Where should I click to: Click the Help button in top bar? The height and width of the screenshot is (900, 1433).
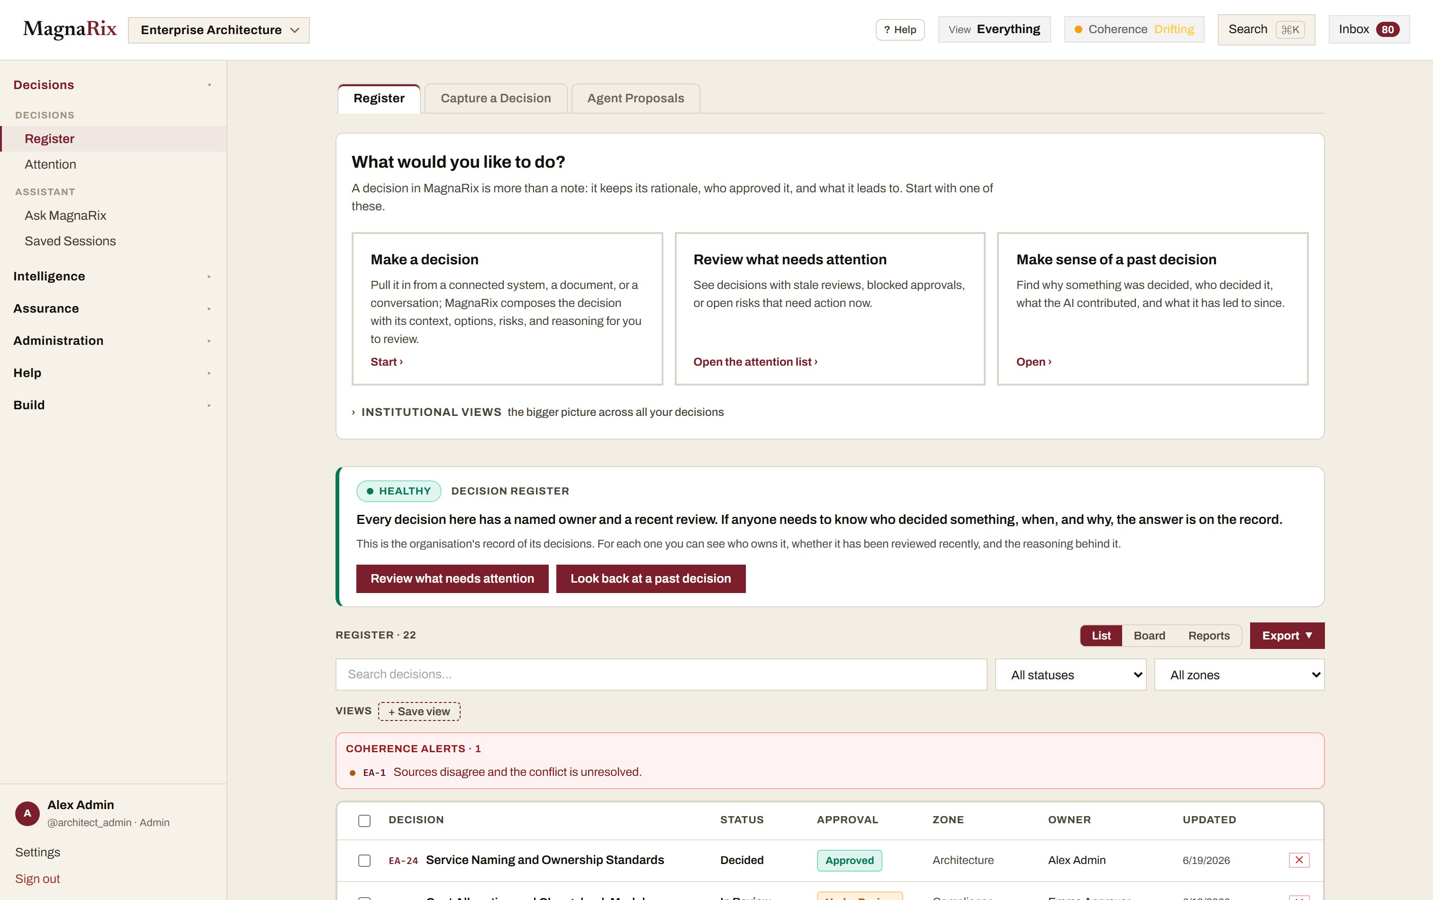pos(900,30)
